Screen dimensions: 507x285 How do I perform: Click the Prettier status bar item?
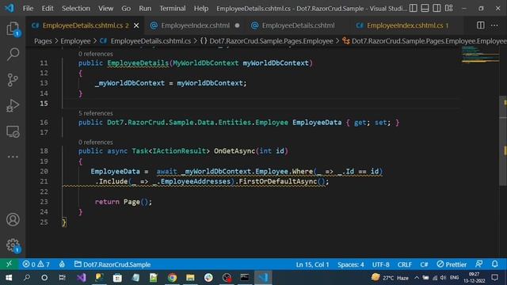pyautogui.click(x=452, y=264)
